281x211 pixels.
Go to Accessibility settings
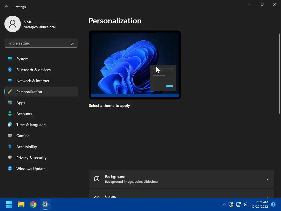click(x=41, y=147)
